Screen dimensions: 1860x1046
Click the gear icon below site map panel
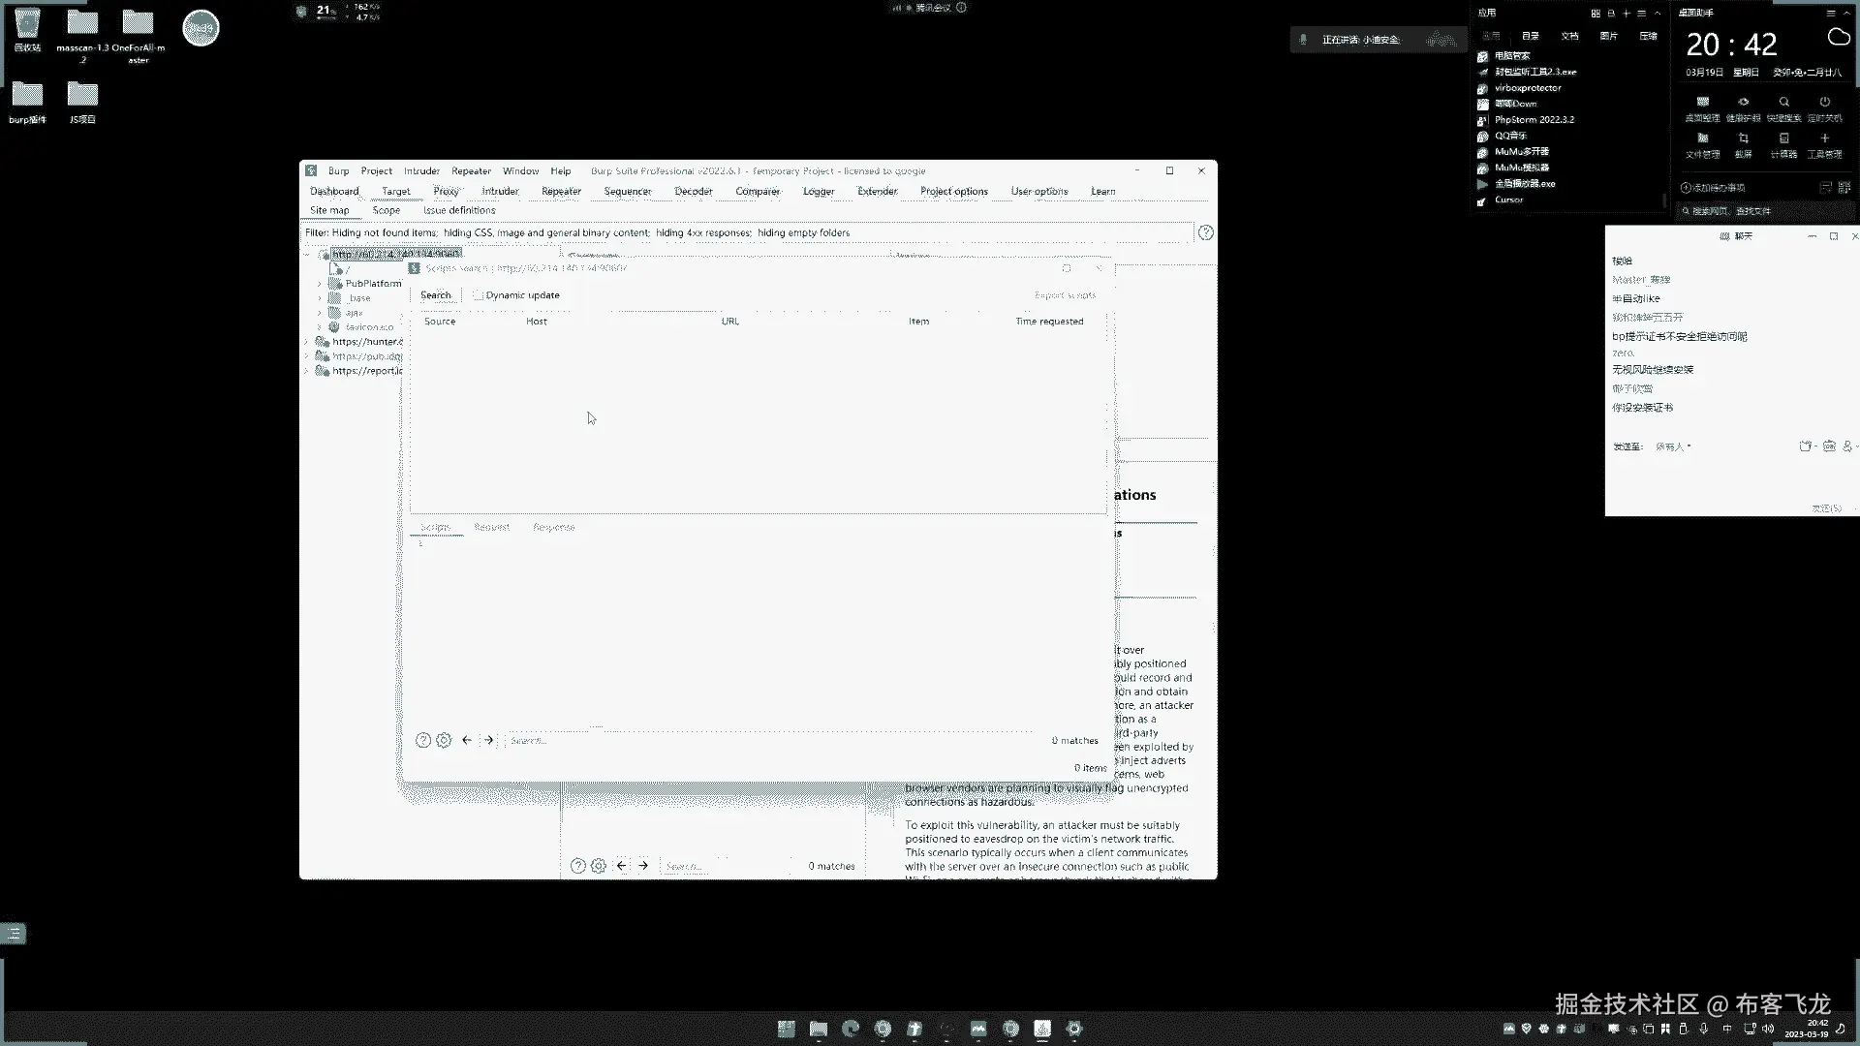(x=599, y=866)
